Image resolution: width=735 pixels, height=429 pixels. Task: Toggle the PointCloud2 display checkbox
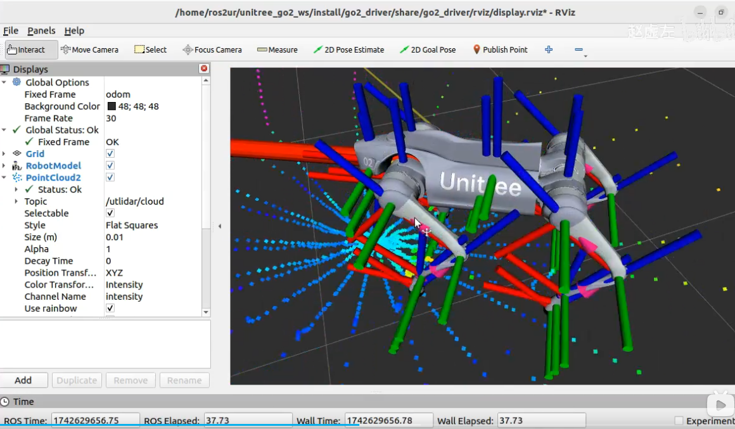(x=110, y=177)
